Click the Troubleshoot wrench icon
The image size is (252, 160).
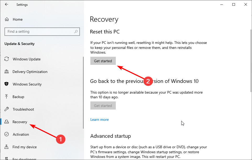pos(7,109)
